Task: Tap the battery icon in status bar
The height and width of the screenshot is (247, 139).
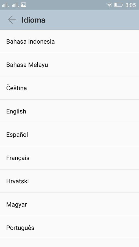Action: click(x=118, y=5)
